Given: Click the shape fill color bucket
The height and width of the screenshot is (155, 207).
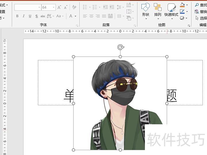Looking at the screenshot, I should 182,5.
